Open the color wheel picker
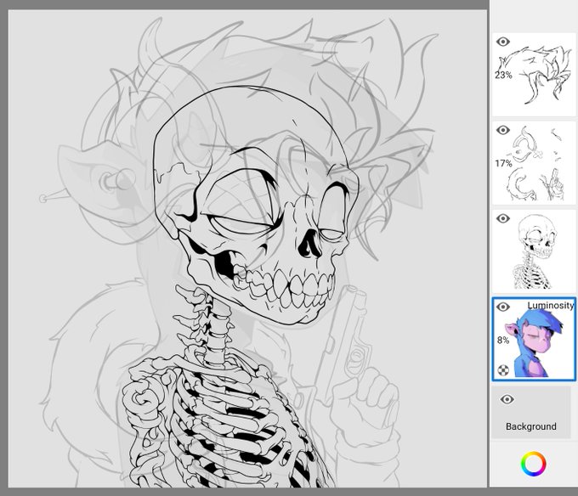Viewport: 578px width, 496px height. [534, 463]
